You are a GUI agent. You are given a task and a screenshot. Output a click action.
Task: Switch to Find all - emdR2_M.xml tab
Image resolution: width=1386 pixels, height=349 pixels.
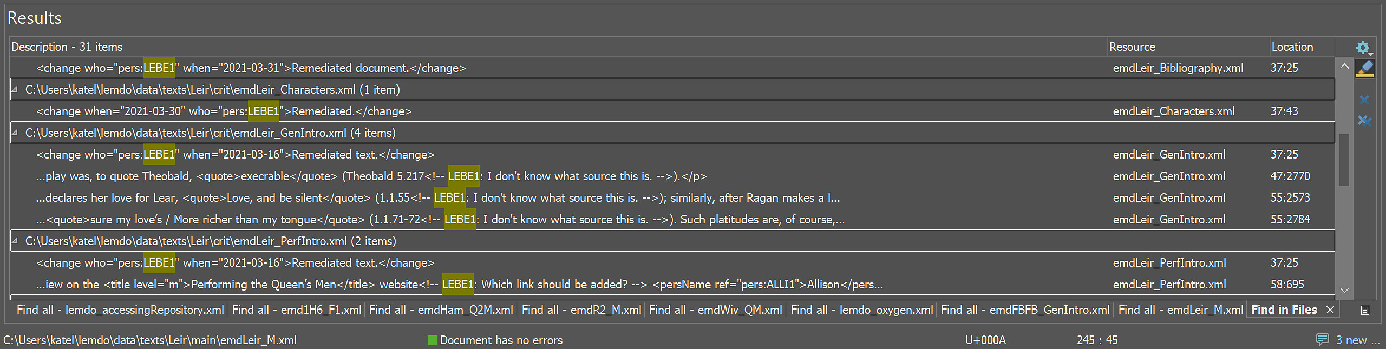[x=581, y=310]
